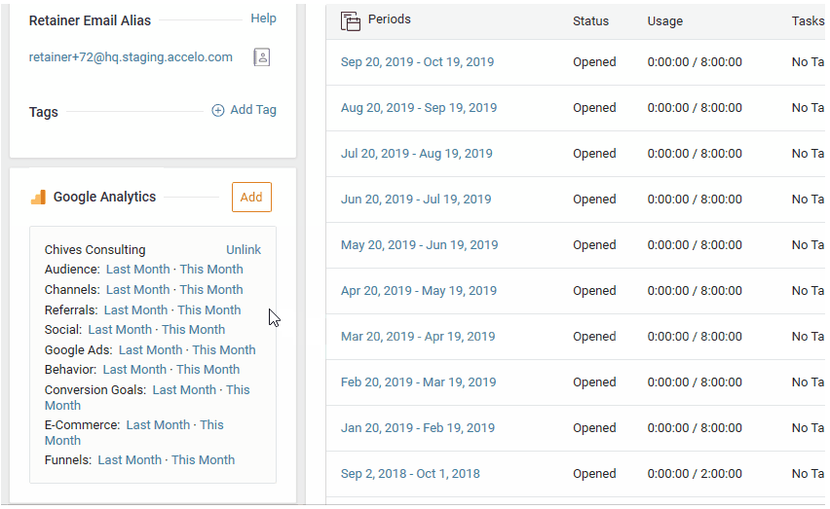Screen dimensions: 830x509
Task: Open period Jan 20, 2019 - Feb 19, 2019
Action: pos(418,428)
